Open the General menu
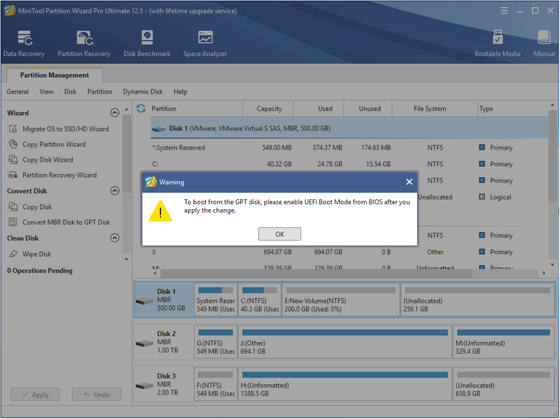 (x=17, y=92)
